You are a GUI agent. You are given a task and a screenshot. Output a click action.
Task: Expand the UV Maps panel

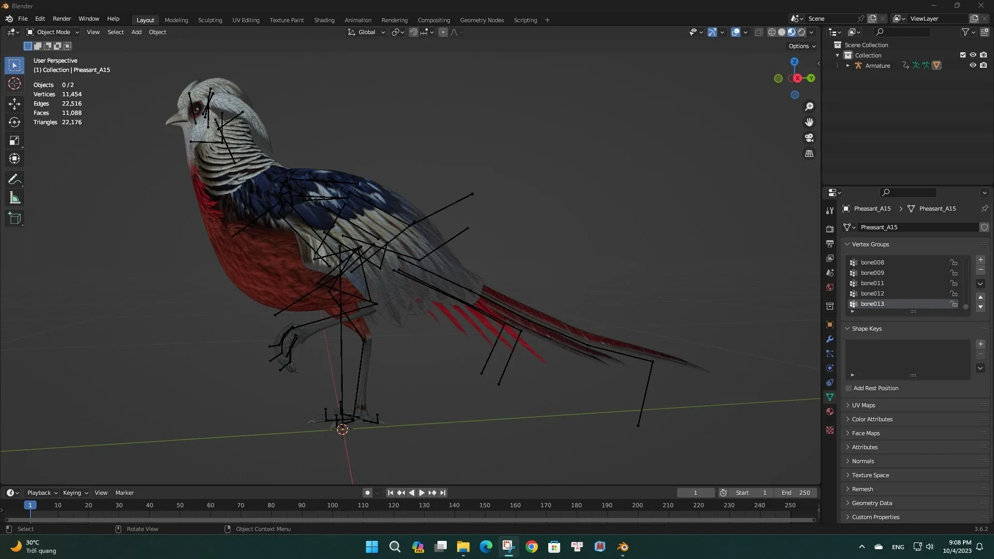click(847, 405)
